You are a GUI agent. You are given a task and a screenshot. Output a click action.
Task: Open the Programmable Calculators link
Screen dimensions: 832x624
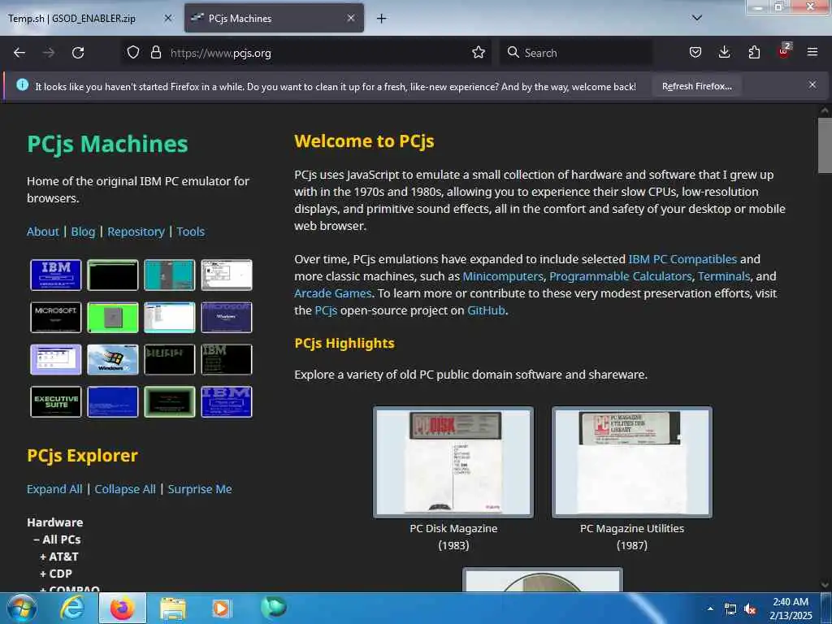point(621,276)
